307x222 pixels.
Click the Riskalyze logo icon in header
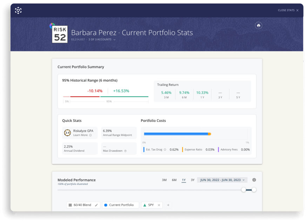[x=18, y=11]
